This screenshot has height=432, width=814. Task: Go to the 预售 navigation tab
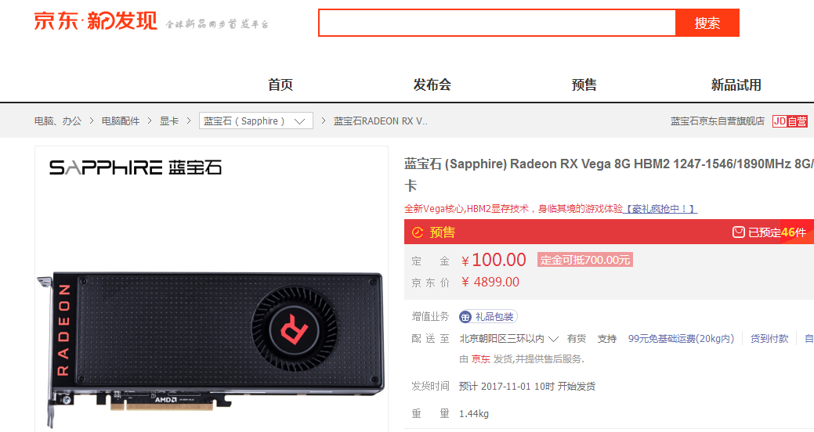tap(584, 85)
